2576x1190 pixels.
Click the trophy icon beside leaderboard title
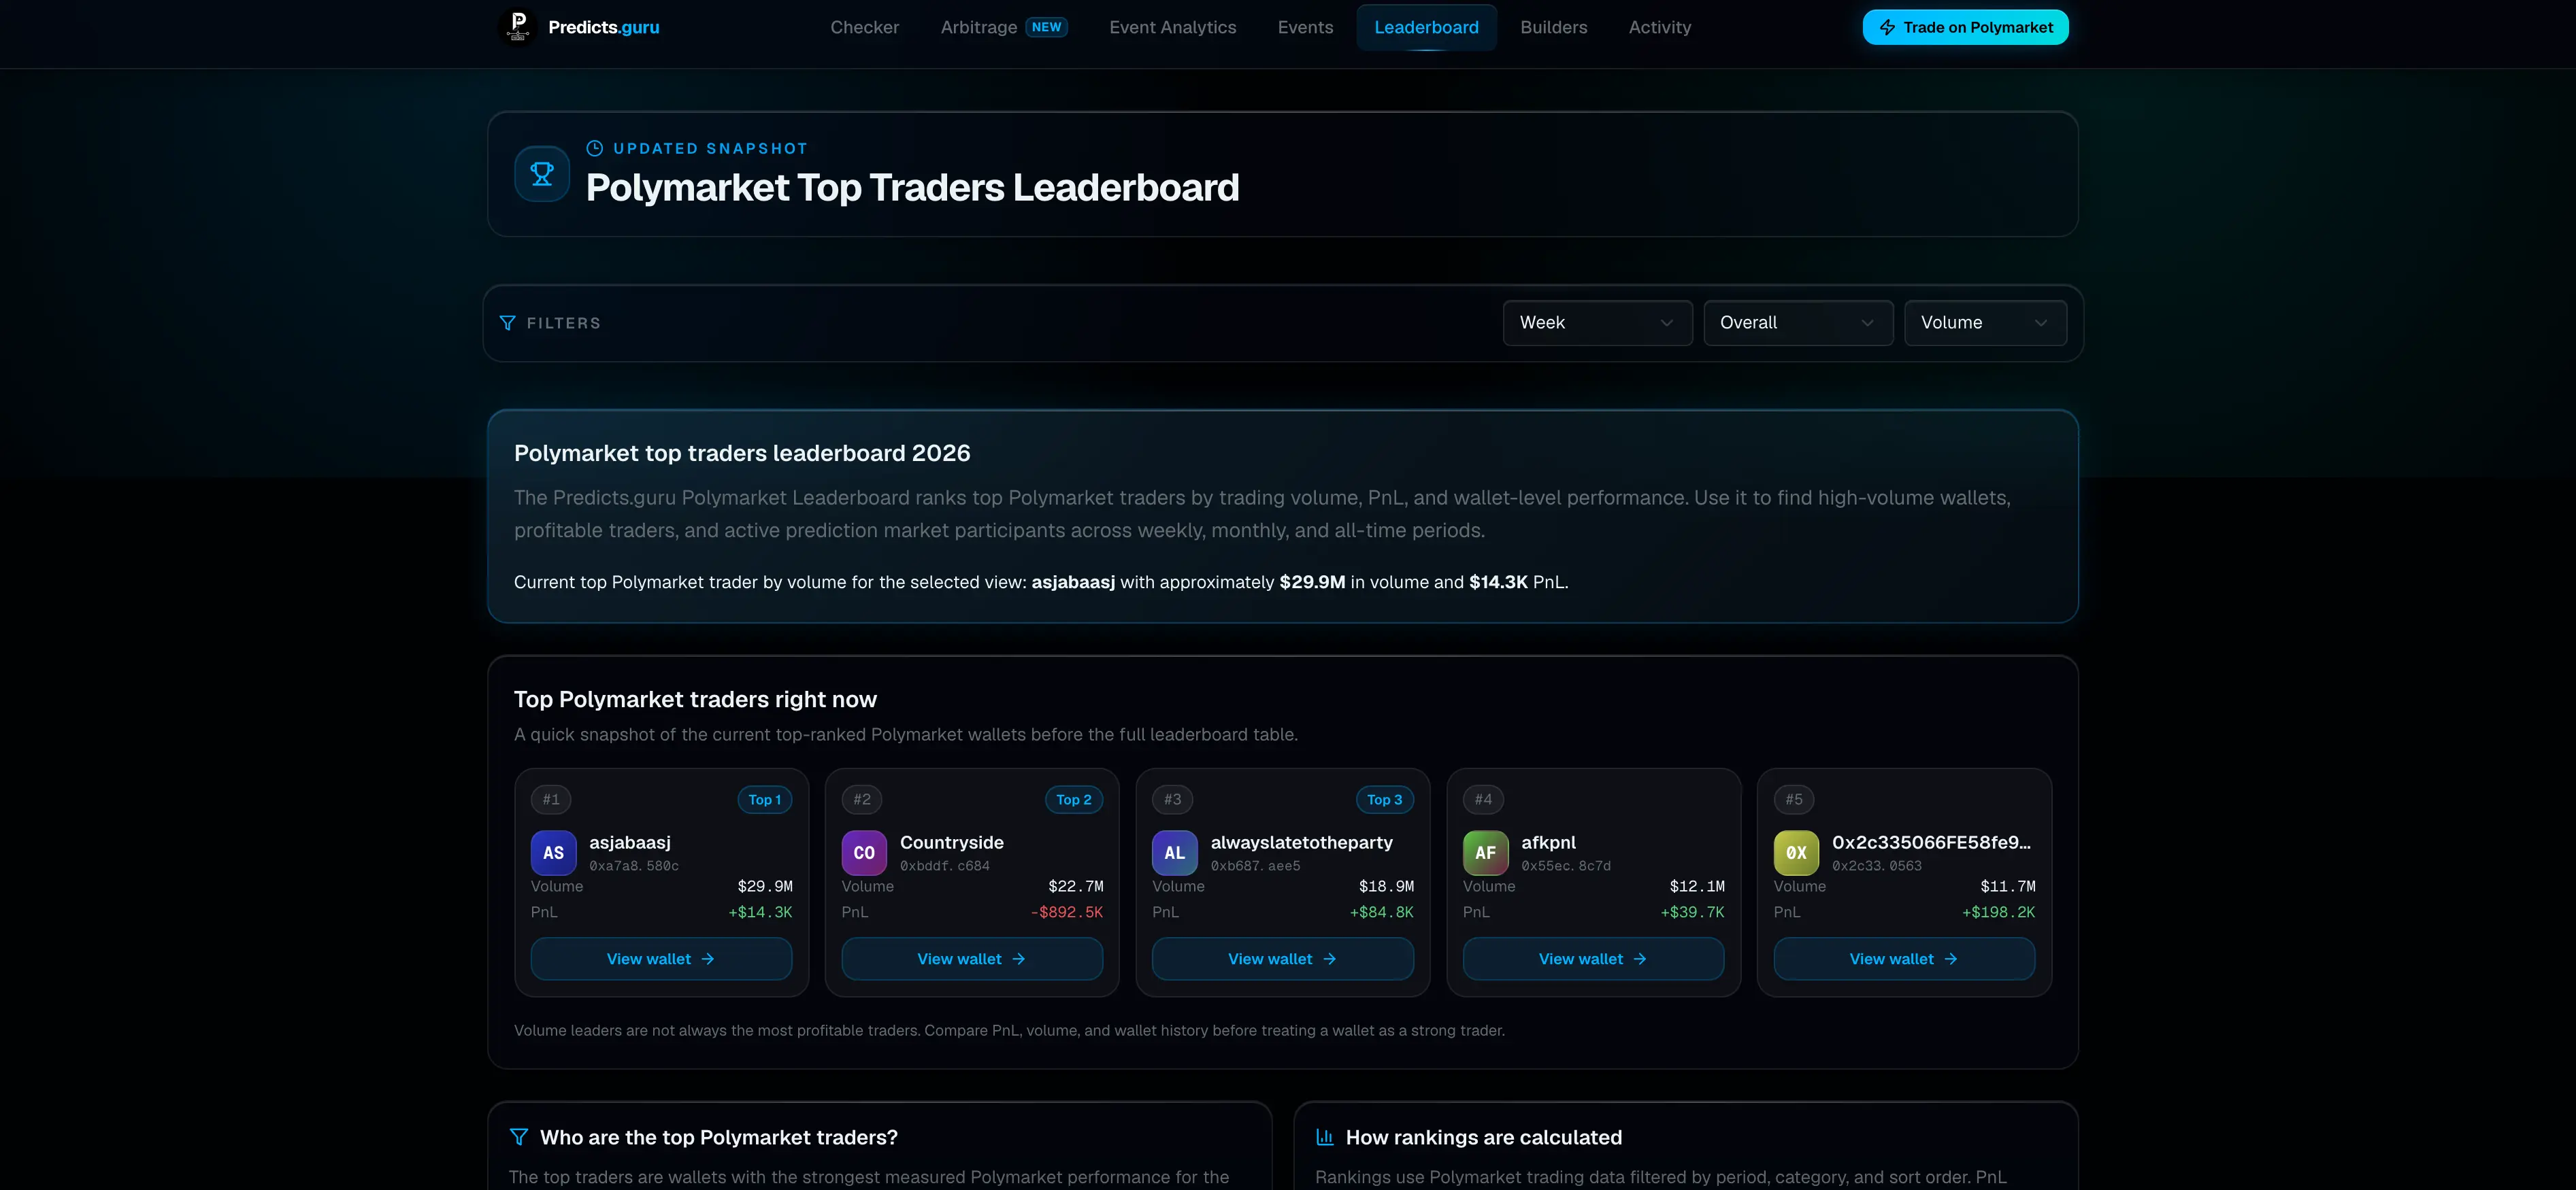pyautogui.click(x=542, y=174)
